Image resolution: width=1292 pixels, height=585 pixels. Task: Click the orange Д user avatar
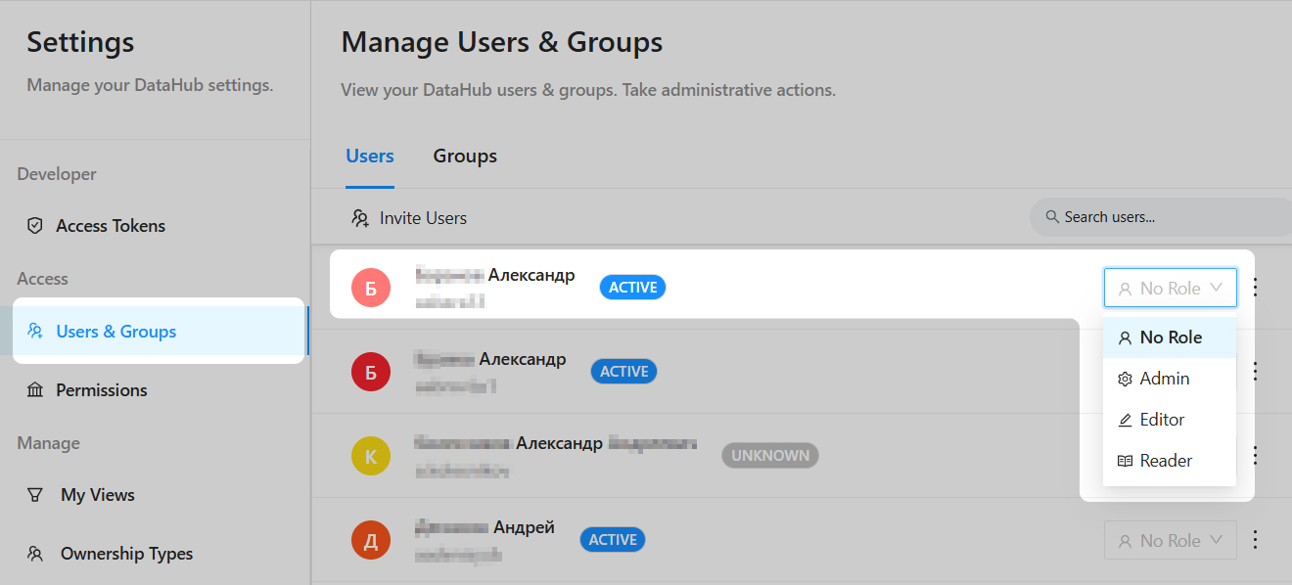(x=371, y=540)
